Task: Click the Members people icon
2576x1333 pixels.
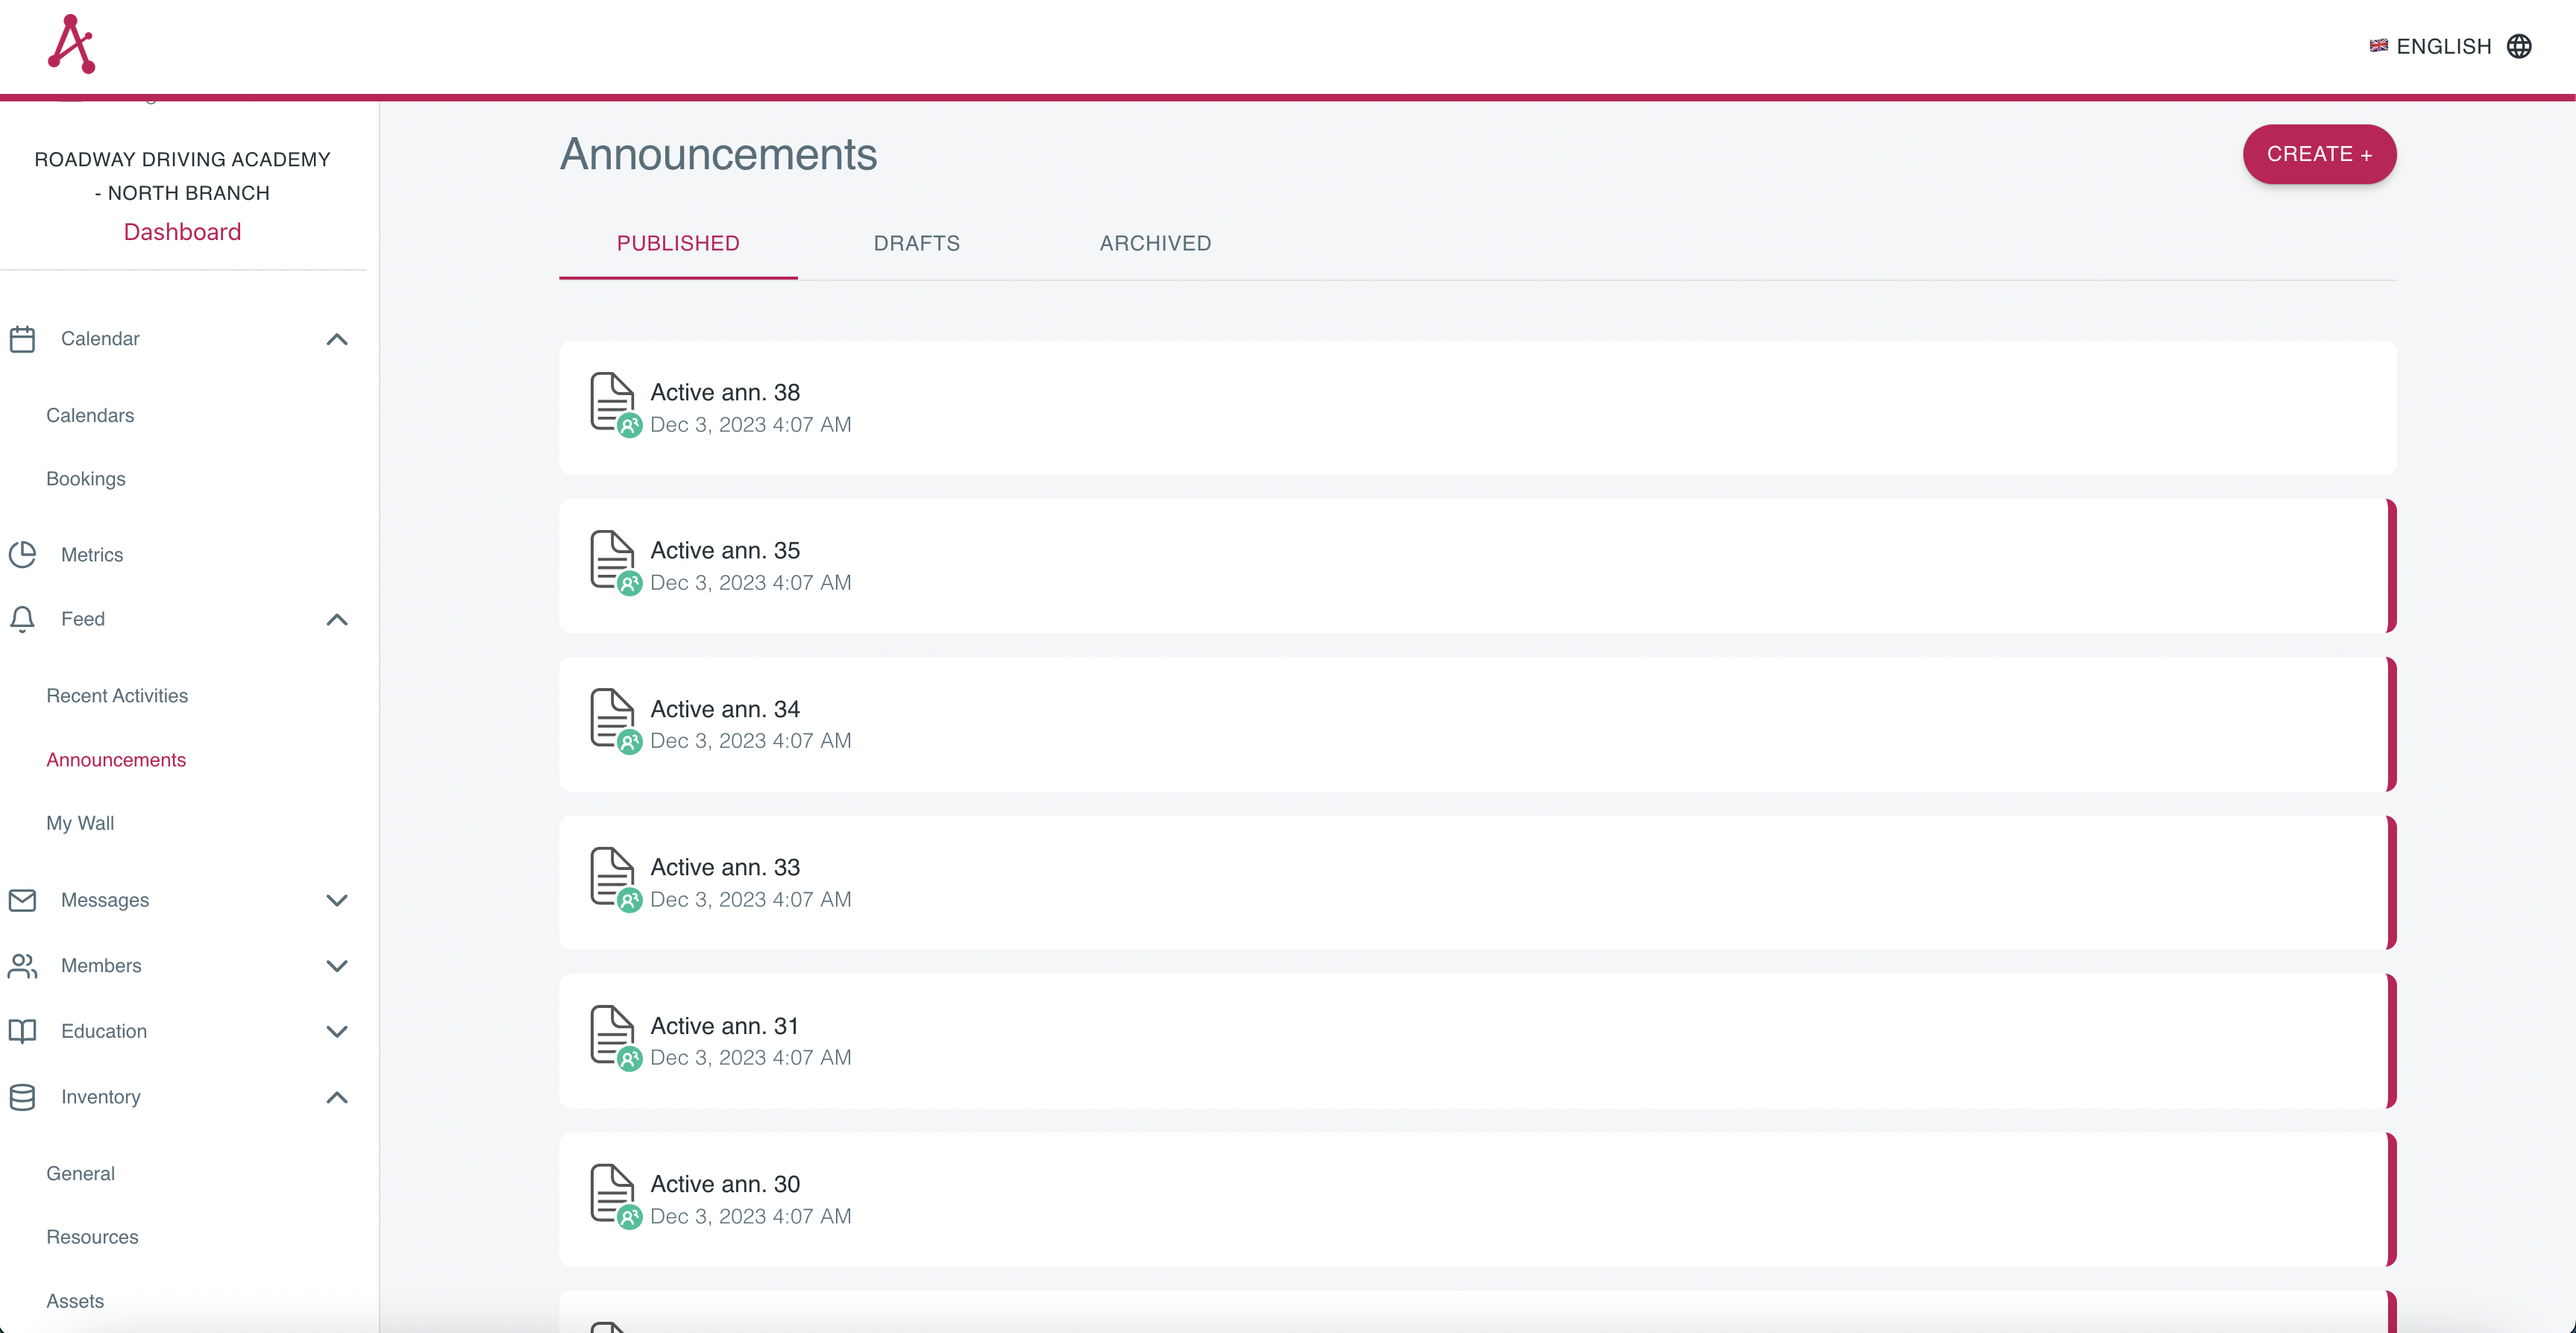Action: coord(22,965)
